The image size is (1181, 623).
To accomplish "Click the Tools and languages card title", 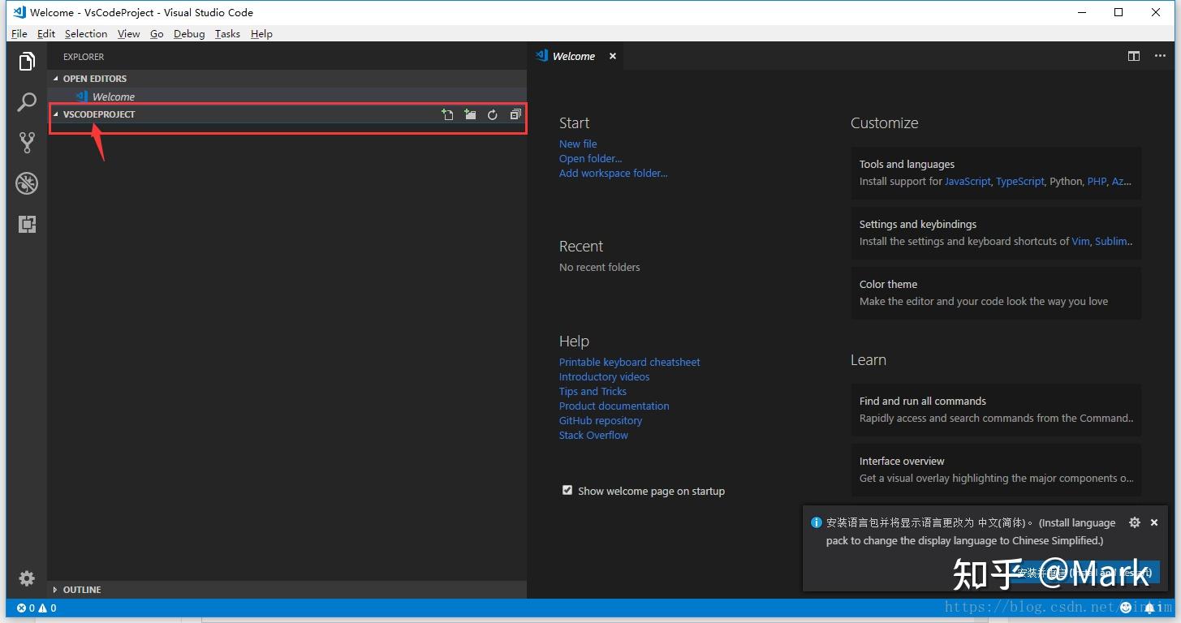I will (x=907, y=164).
